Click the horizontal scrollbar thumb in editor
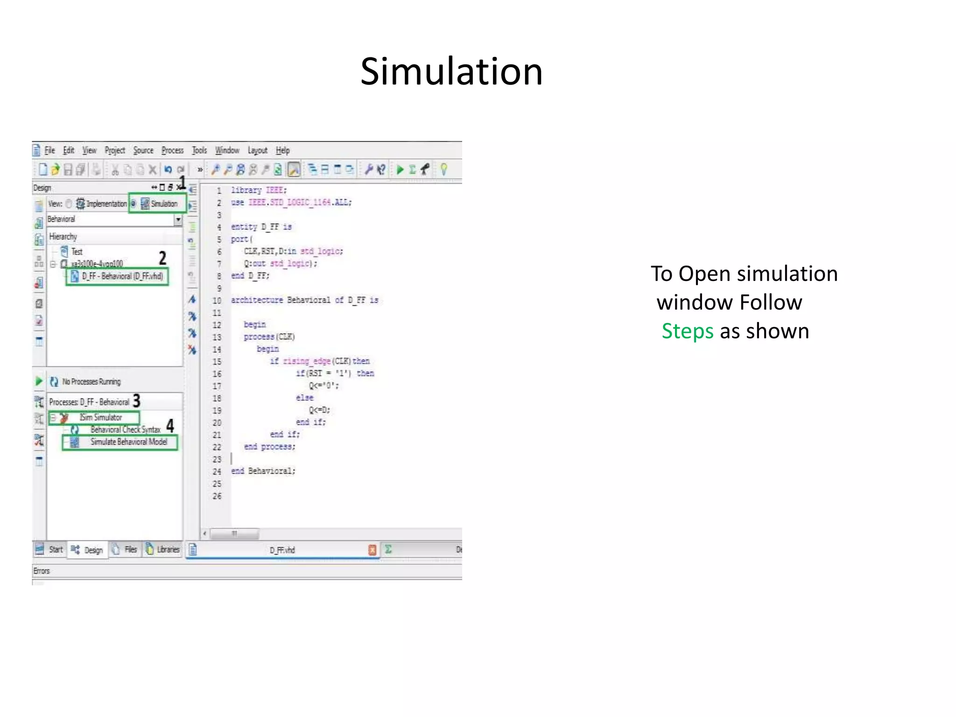 pyautogui.click(x=234, y=533)
